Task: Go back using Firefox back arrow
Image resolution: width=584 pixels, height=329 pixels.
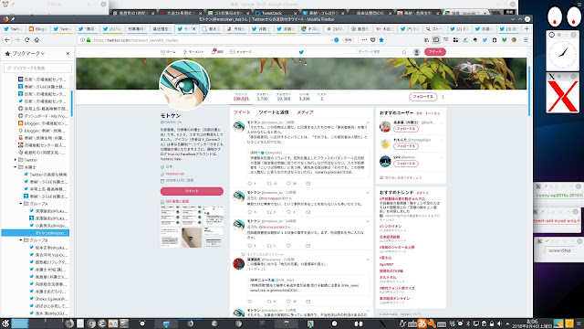Action: (7, 40)
